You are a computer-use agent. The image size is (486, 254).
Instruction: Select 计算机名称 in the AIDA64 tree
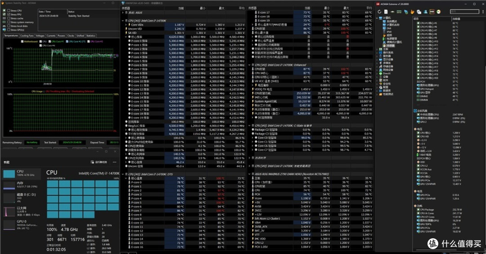click(x=392, y=25)
